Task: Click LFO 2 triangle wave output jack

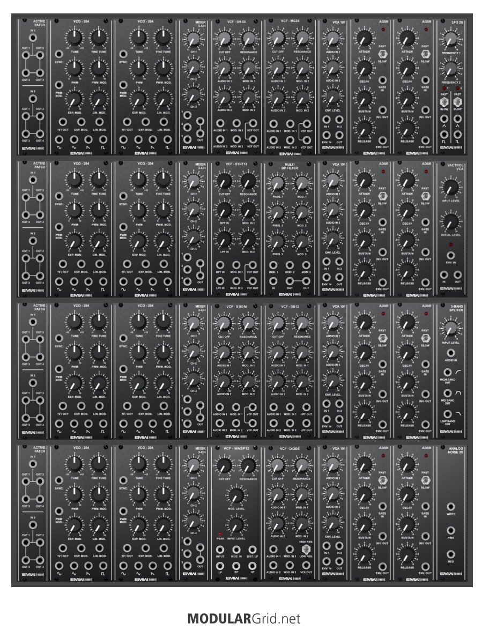Action: (458, 119)
